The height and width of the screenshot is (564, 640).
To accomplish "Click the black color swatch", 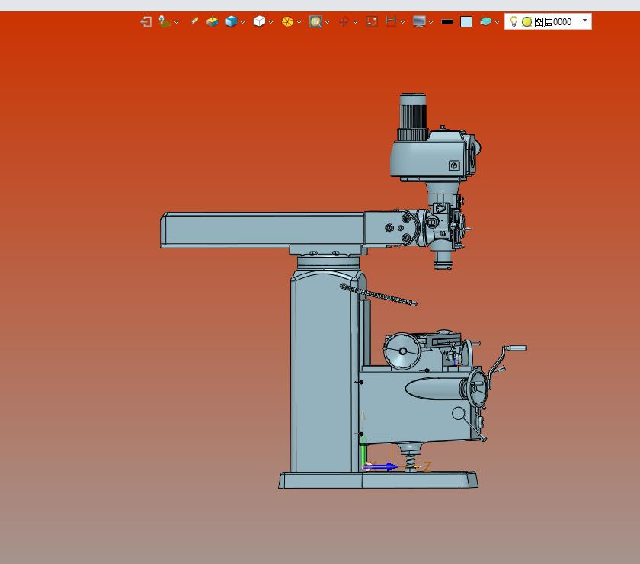I will click(447, 21).
